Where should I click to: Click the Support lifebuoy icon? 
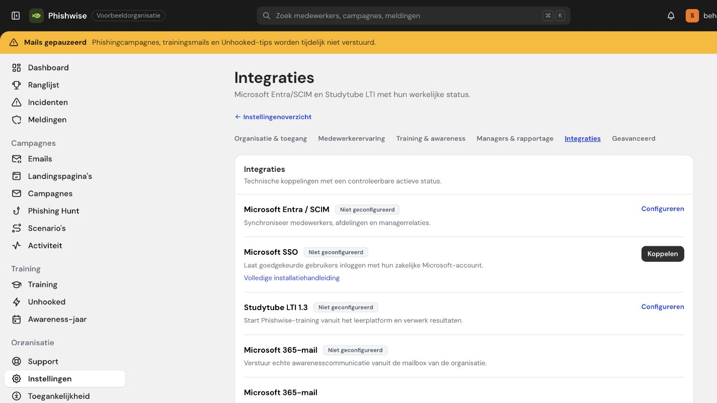point(17,361)
